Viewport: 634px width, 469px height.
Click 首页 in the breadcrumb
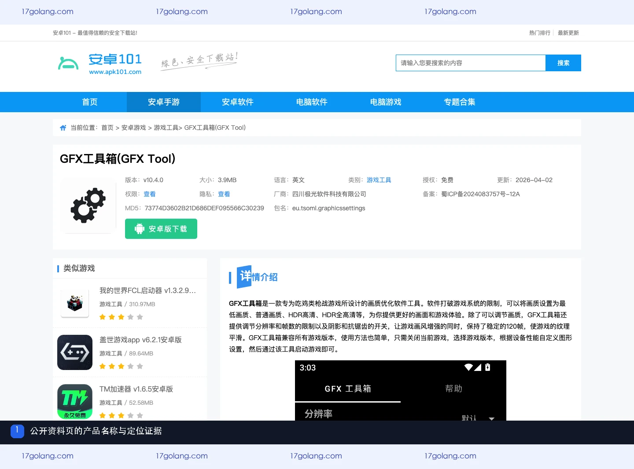(x=107, y=128)
